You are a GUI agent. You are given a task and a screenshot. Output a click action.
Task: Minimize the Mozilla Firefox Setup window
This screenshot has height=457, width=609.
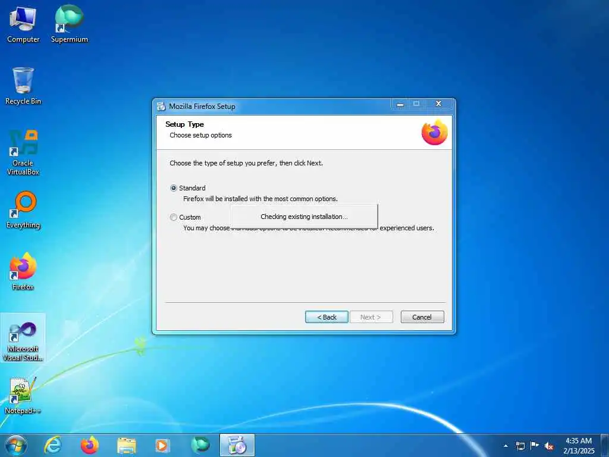tap(400, 104)
